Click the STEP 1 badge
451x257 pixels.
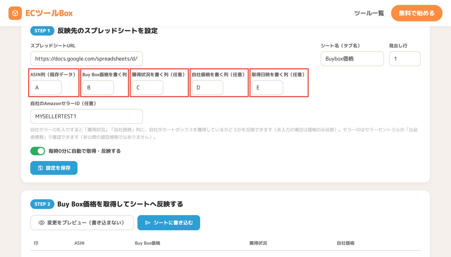[x=42, y=31]
